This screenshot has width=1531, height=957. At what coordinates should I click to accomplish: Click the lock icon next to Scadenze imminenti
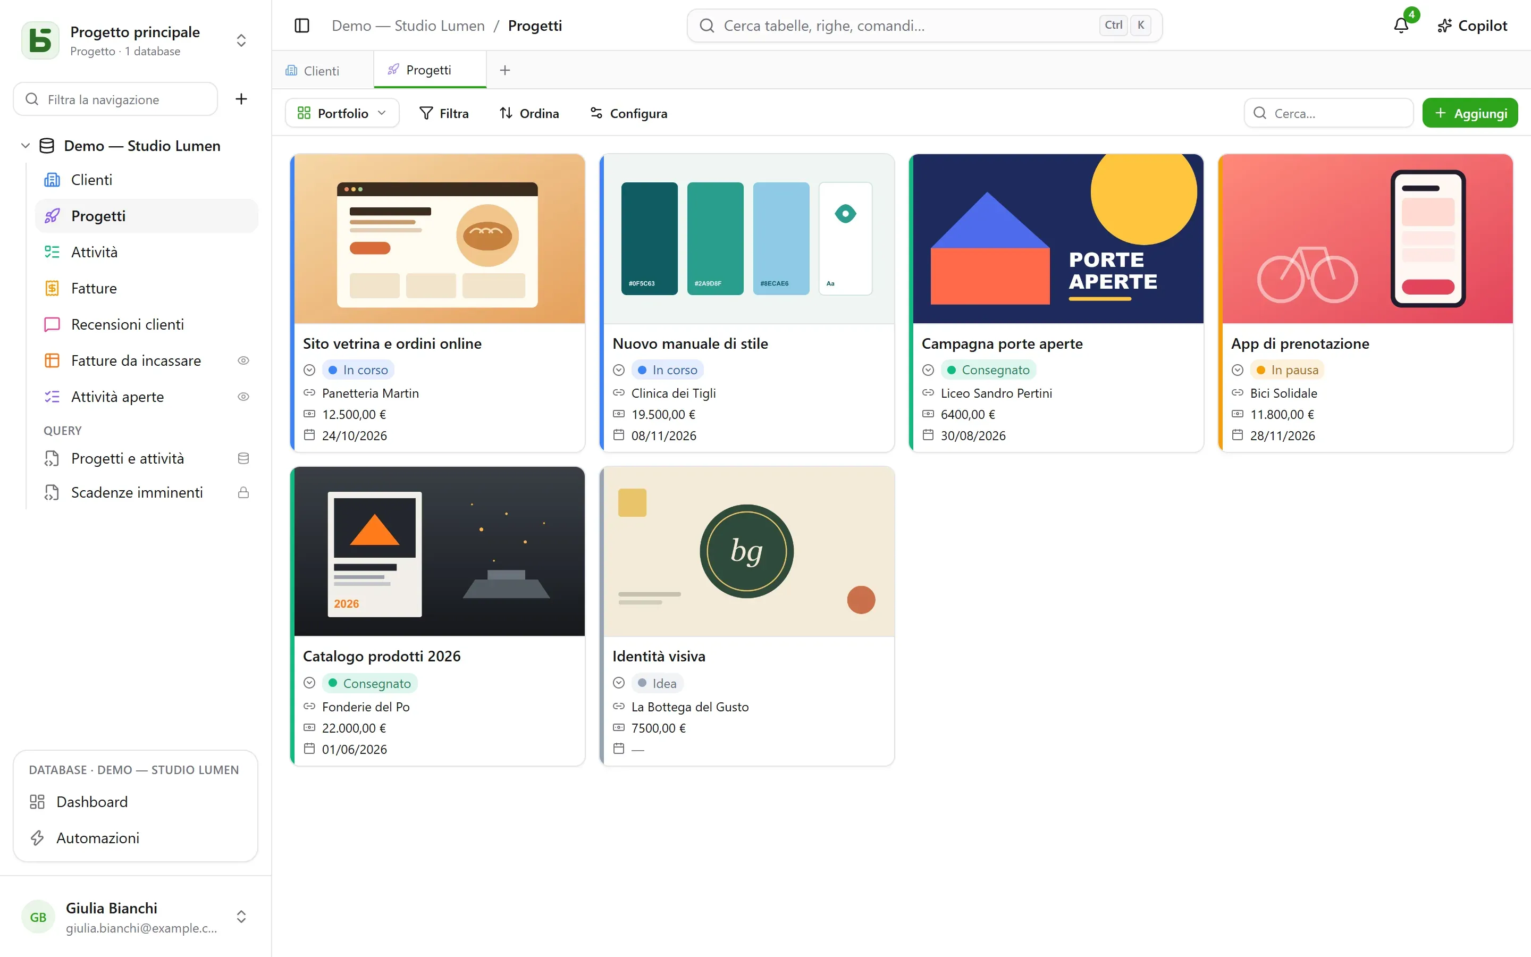coord(243,492)
